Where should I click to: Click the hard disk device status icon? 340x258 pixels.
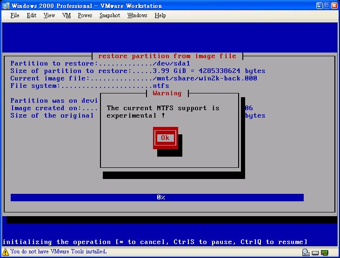point(315,253)
